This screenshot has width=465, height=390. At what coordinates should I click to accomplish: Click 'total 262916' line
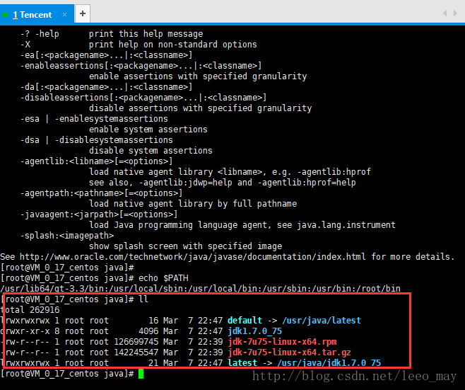(30, 310)
